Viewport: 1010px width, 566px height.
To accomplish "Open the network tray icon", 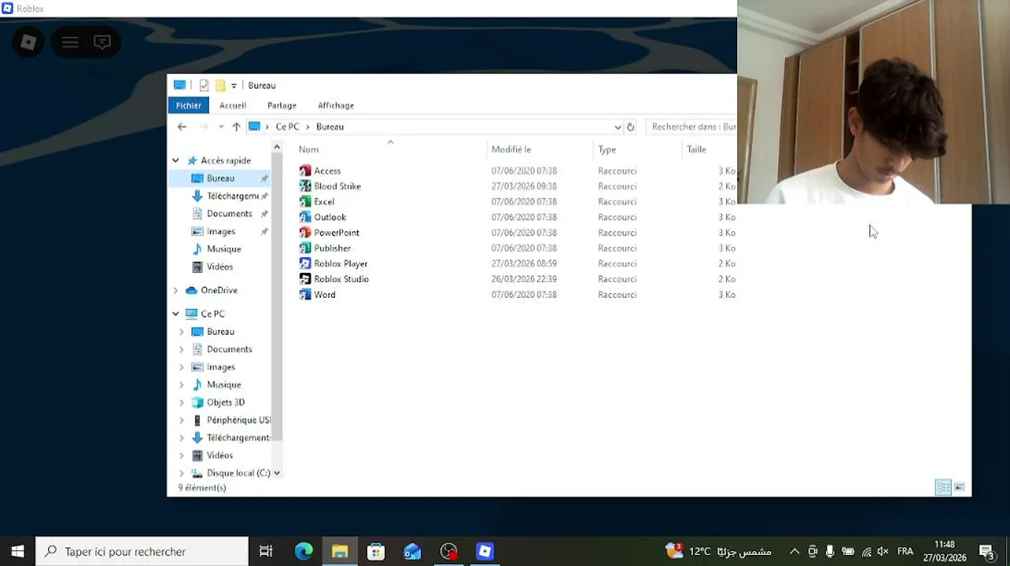I will [866, 551].
